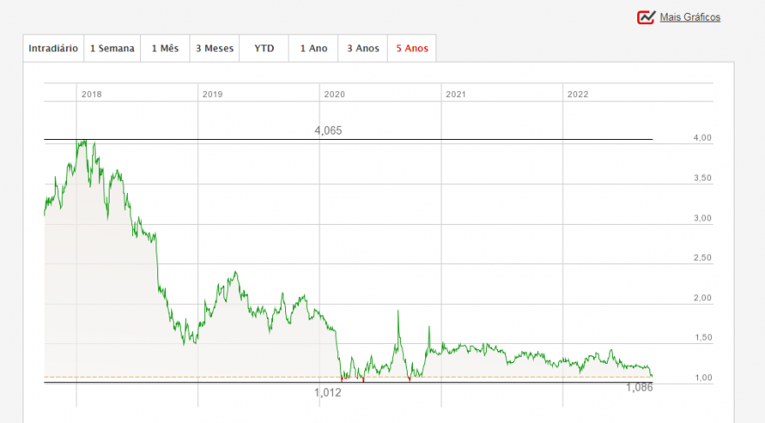Click the 1,012 minimum value label
Viewport: 765px width, 423px height.
tap(328, 393)
